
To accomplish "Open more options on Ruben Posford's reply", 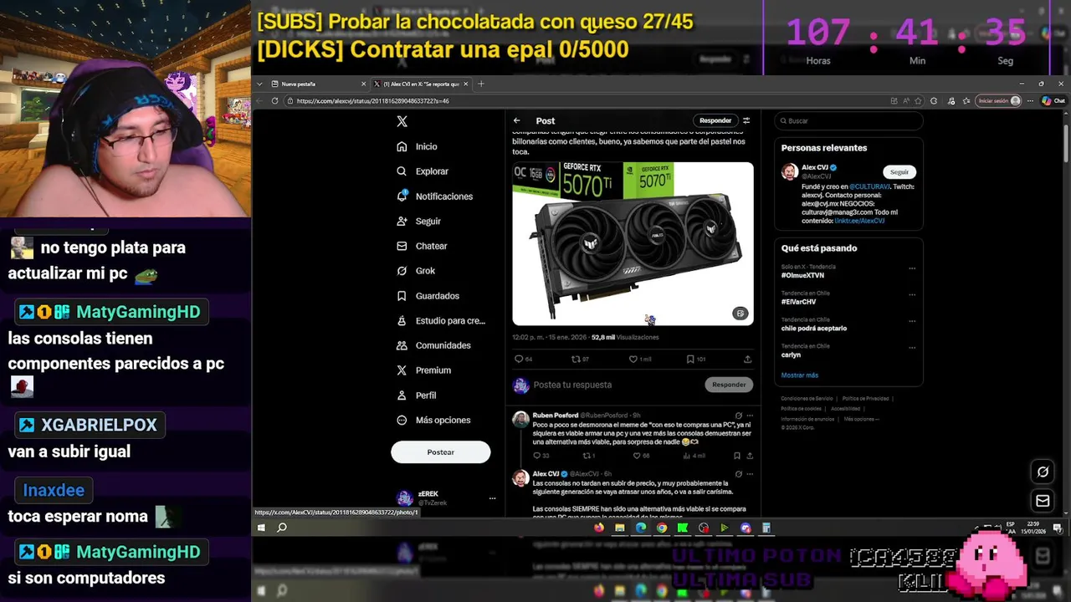I will pos(749,416).
